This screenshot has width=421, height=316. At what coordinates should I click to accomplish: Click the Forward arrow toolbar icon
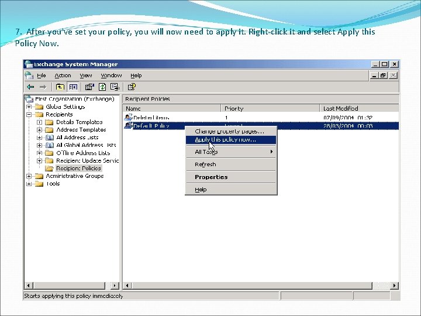click(43, 87)
